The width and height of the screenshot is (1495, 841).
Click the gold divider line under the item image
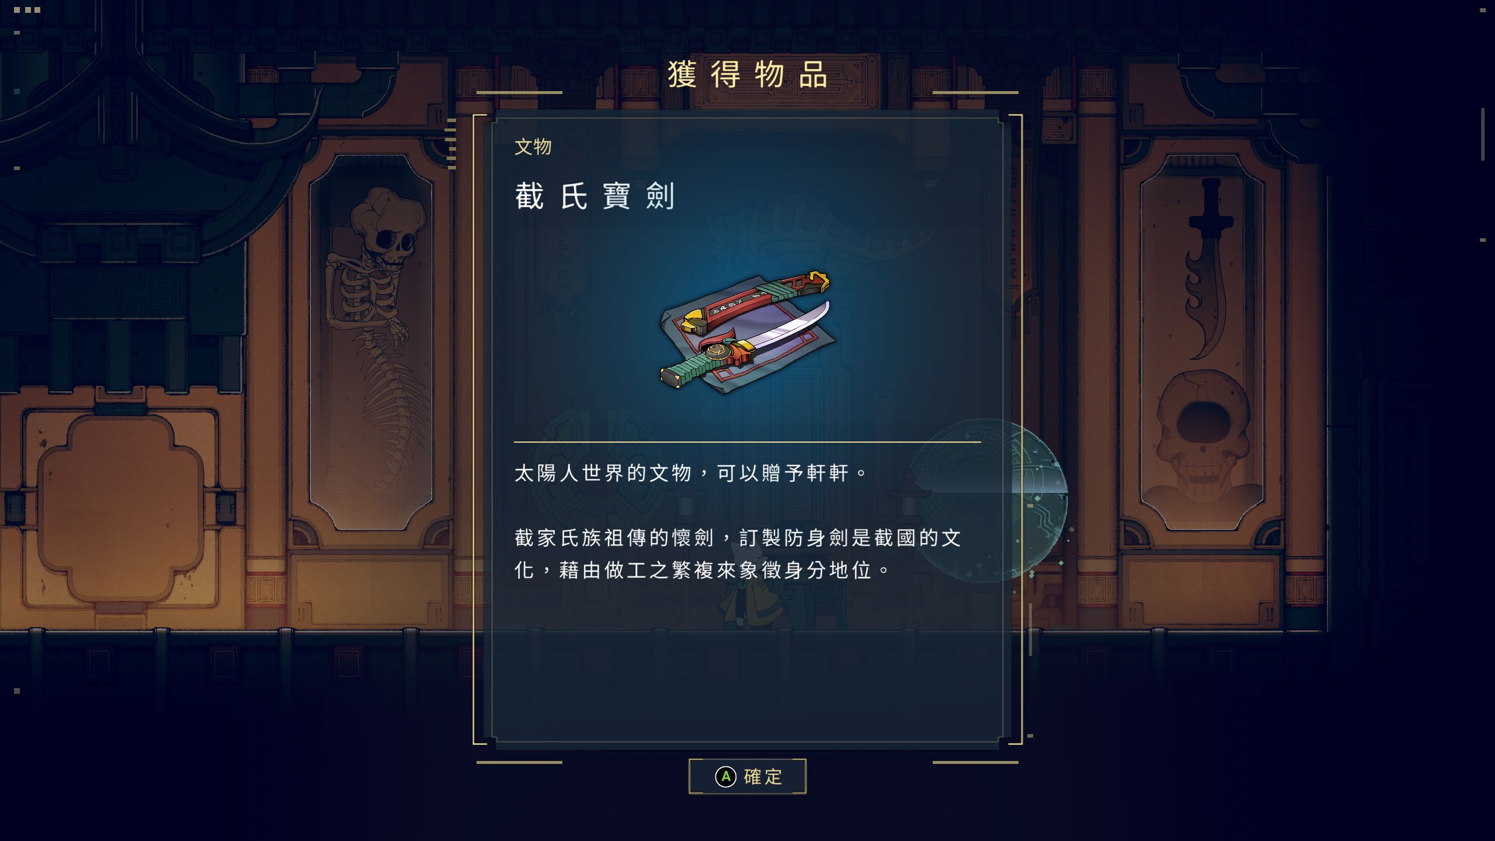click(747, 442)
